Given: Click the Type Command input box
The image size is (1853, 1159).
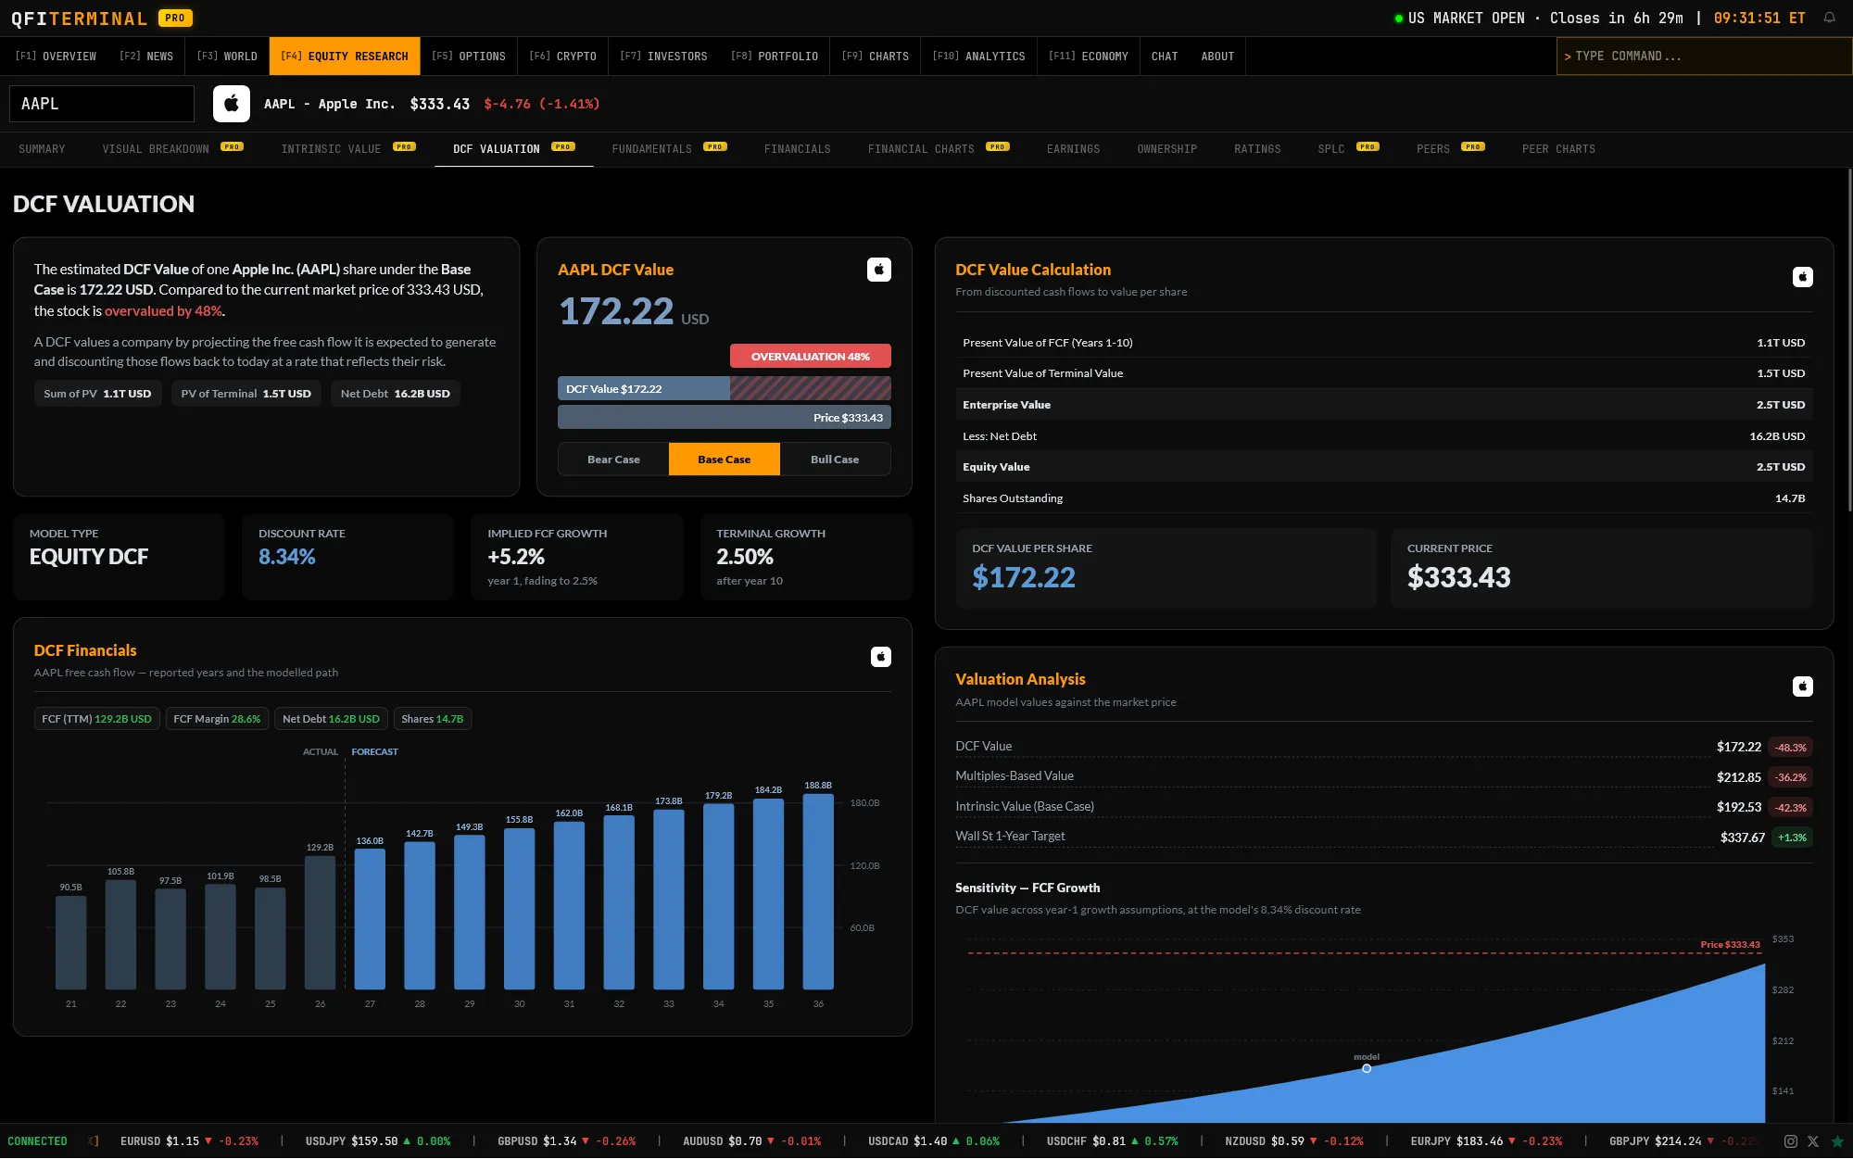Looking at the screenshot, I should click(1704, 57).
